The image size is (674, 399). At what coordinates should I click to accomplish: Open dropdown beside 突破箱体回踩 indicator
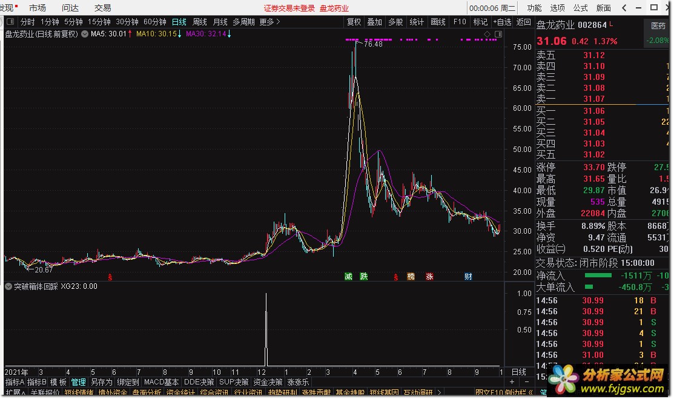tap(8, 286)
